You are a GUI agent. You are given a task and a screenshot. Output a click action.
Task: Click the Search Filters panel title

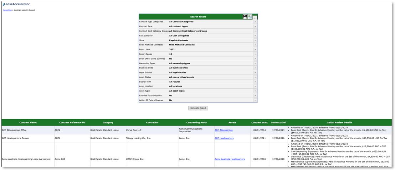(x=198, y=17)
